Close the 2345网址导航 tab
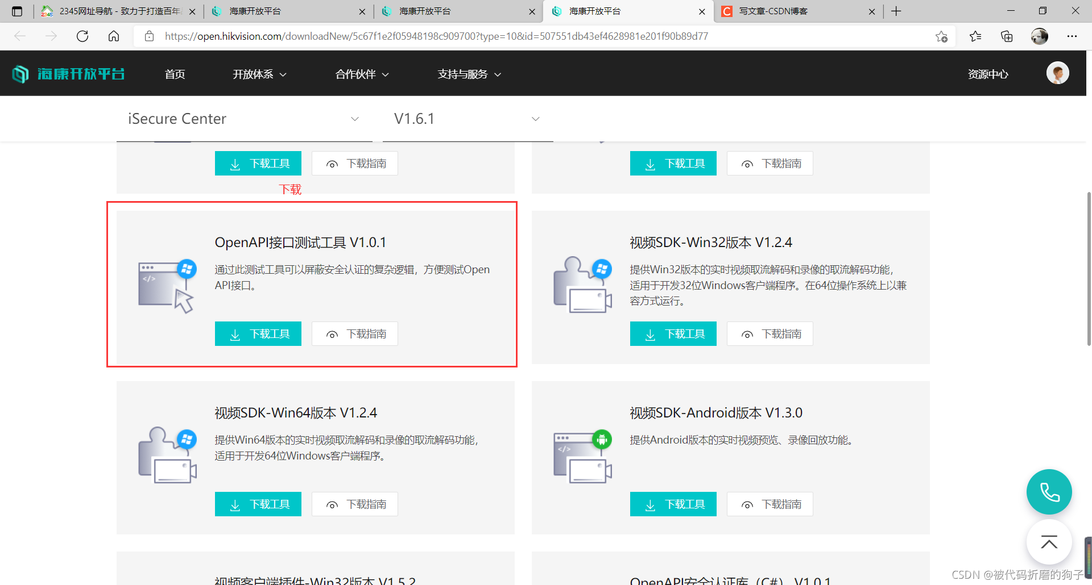This screenshot has width=1092, height=585. (x=192, y=11)
